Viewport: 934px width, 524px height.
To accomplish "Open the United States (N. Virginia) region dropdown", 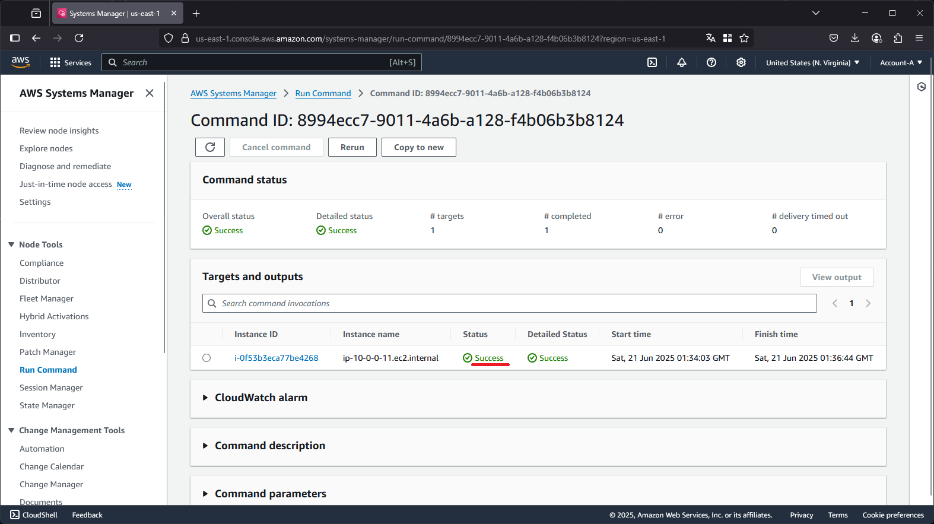I will 812,62.
